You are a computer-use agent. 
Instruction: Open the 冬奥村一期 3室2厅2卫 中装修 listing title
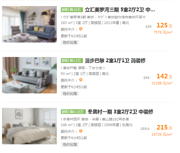(120, 112)
